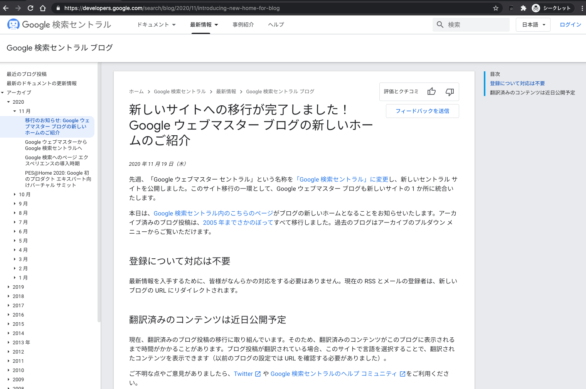Open the ドキュメント dropdown menu

pyautogui.click(x=157, y=25)
